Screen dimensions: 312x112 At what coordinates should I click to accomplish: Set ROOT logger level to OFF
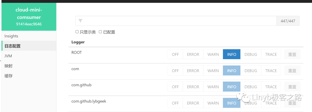(175, 54)
